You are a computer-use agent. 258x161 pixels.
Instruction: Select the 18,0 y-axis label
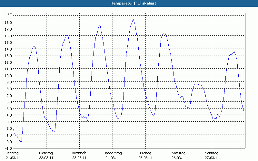(8, 23)
